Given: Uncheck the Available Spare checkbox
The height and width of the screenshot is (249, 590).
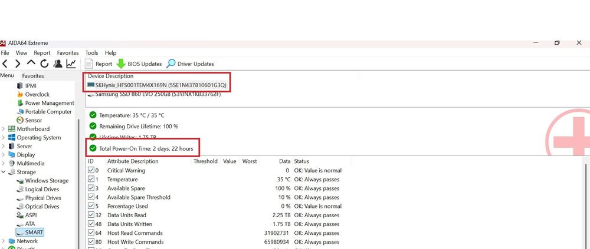Looking at the screenshot, I should click(x=91, y=188).
